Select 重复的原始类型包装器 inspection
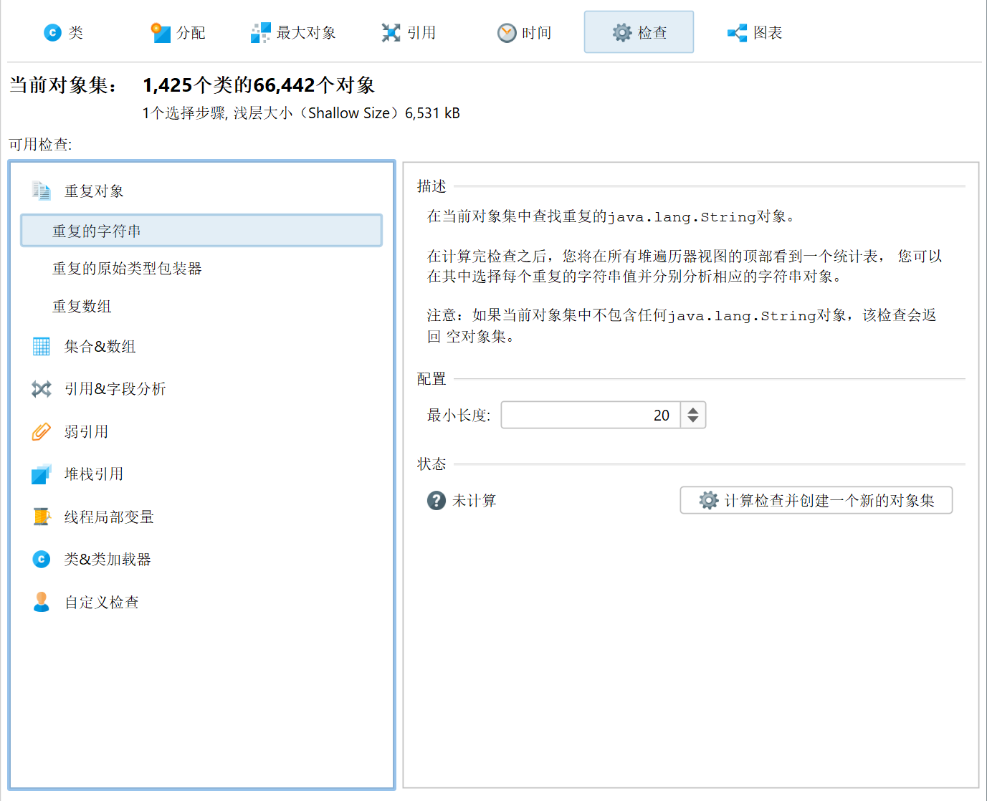 (x=127, y=269)
